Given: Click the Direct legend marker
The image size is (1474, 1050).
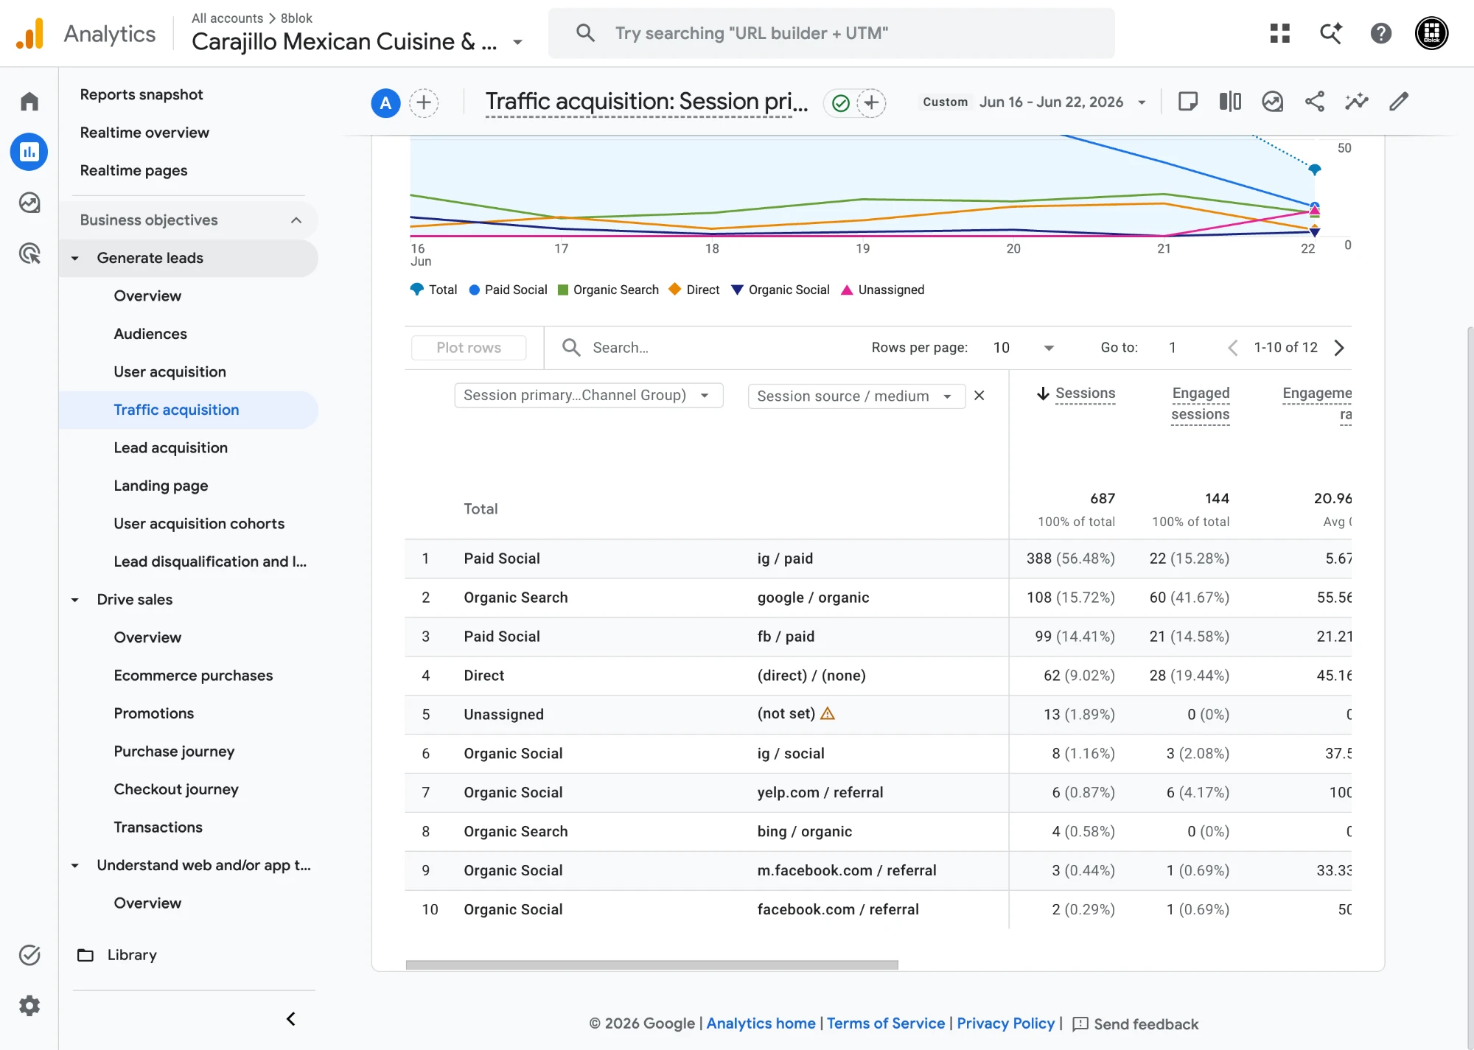Looking at the screenshot, I should click(674, 290).
